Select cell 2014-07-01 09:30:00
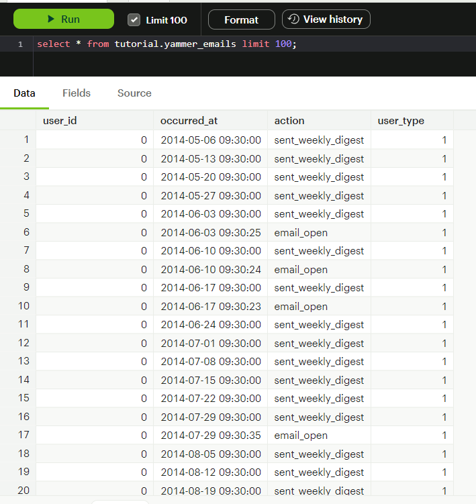476x504 pixels. tap(211, 344)
